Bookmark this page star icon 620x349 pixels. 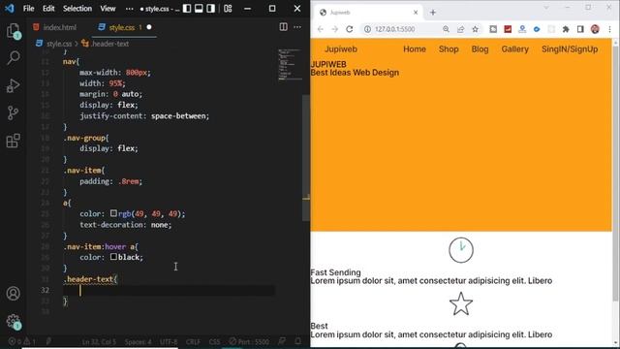coord(476,29)
